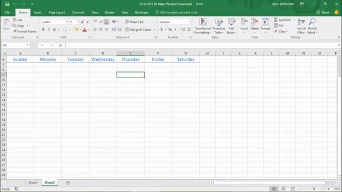Click the Tell me what you want search
Viewport: 342px width, 192px height.
click(177, 12)
